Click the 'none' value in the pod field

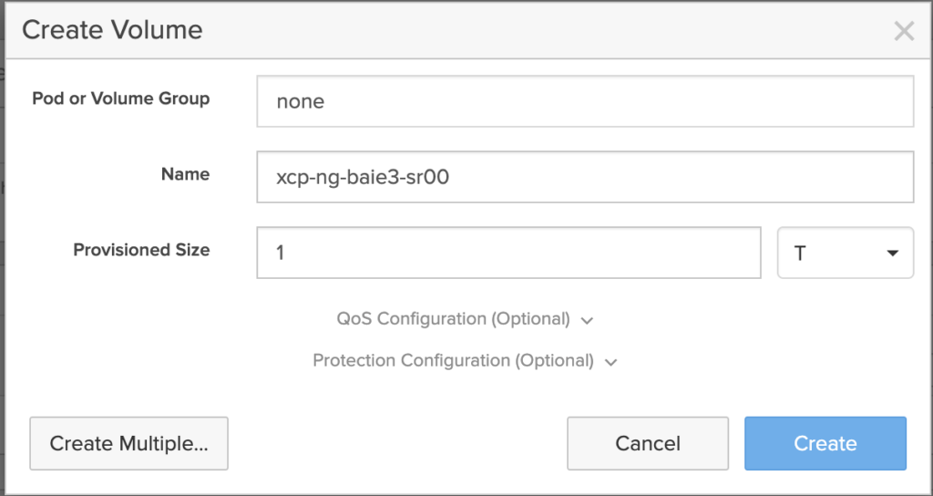301,101
